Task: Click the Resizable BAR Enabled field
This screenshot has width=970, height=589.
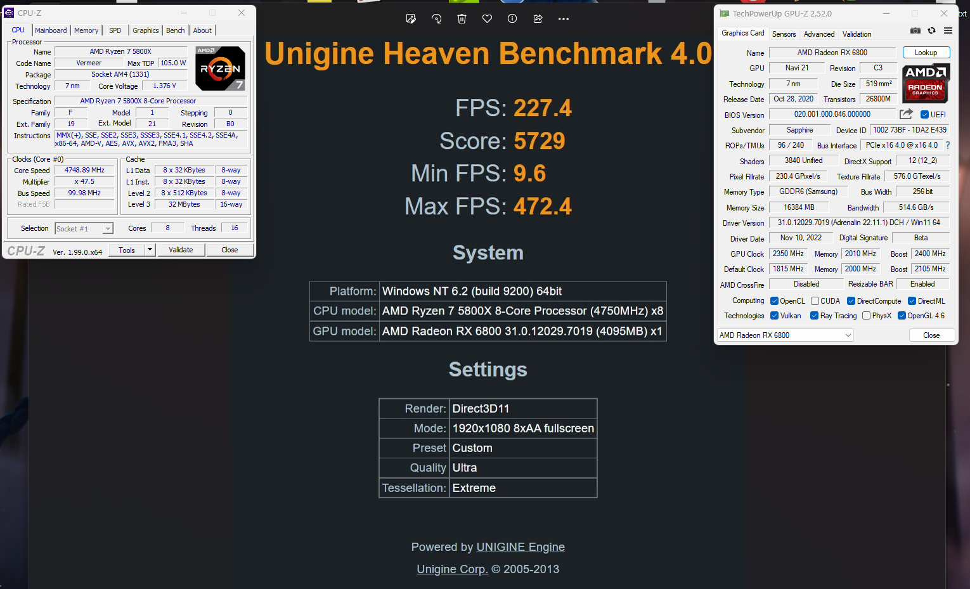Action: coord(922,284)
